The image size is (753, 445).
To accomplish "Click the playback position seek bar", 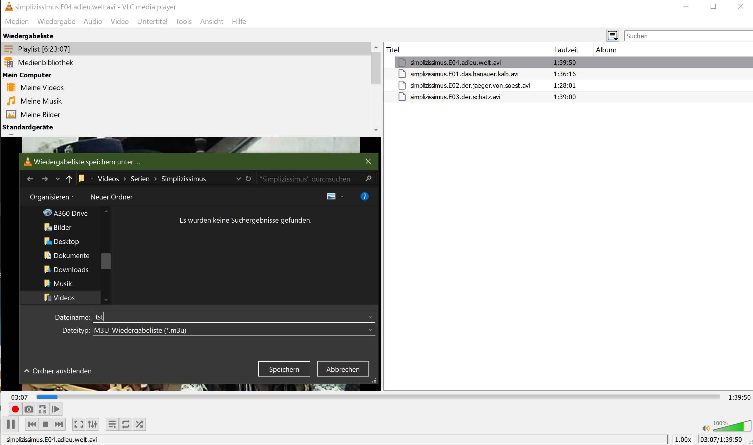I will [378, 397].
